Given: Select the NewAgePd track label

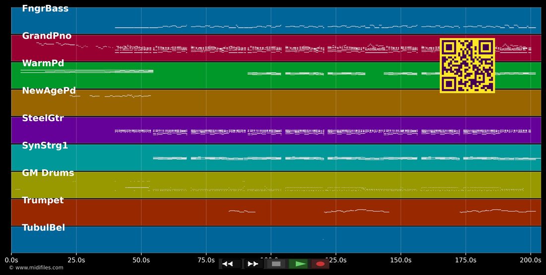Looking at the screenshot, I should (49, 91).
